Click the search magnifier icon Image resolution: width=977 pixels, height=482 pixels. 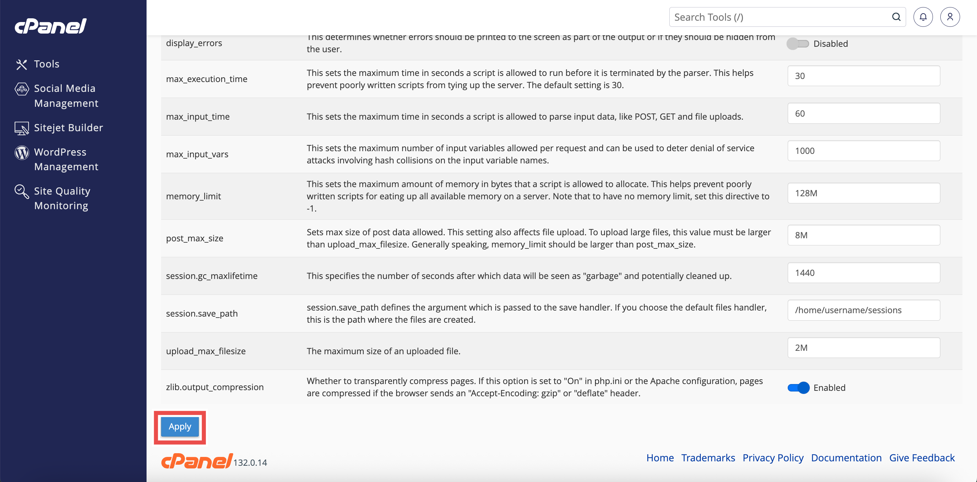pos(896,17)
